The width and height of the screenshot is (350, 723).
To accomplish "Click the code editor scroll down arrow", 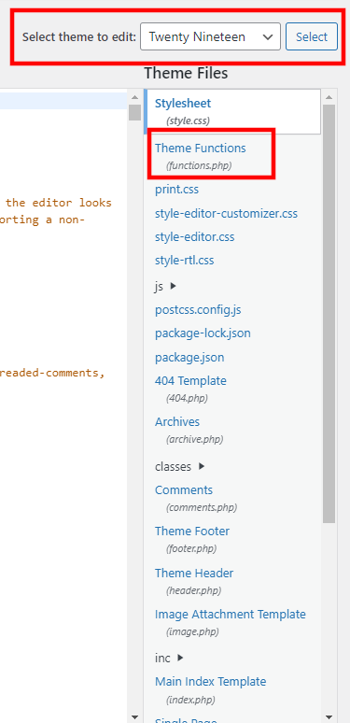I will 134,716.
